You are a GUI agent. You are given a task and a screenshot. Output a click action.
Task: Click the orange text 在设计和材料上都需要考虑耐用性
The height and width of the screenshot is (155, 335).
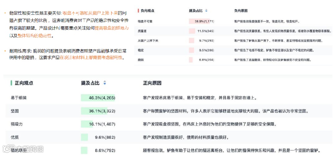(x=91, y=58)
